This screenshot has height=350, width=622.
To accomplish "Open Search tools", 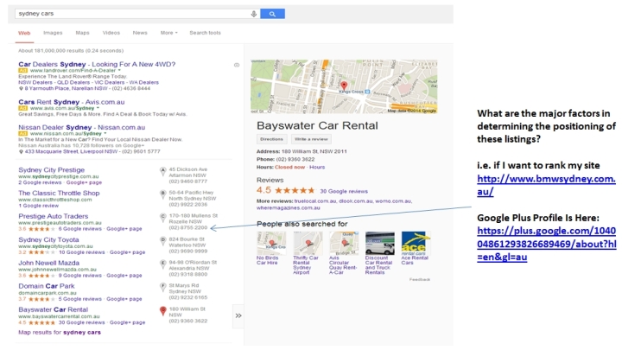I will (x=205, y=33).
